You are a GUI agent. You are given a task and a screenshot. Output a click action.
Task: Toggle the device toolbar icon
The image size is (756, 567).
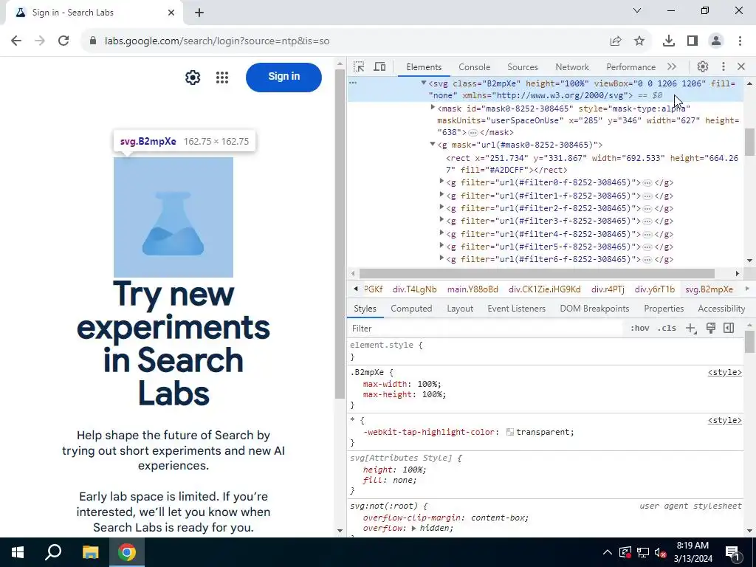click(380, 66)
